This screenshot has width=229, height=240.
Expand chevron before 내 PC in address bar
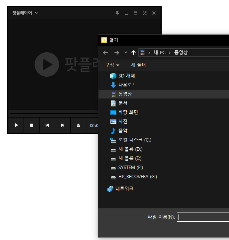click(x=149, y=53)
